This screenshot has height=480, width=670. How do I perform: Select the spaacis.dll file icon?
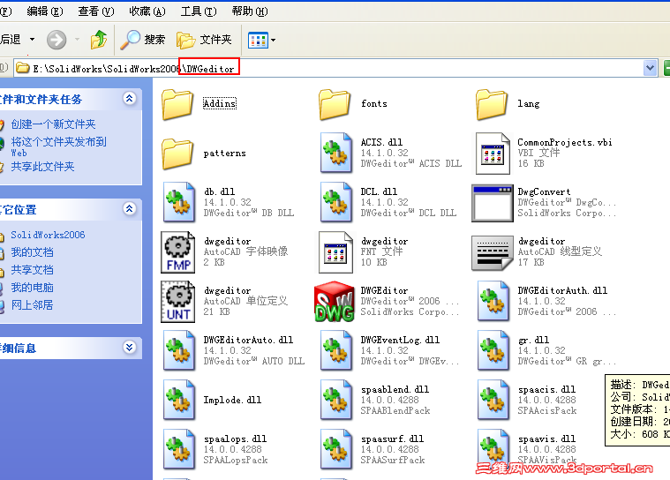click(493, 401)
